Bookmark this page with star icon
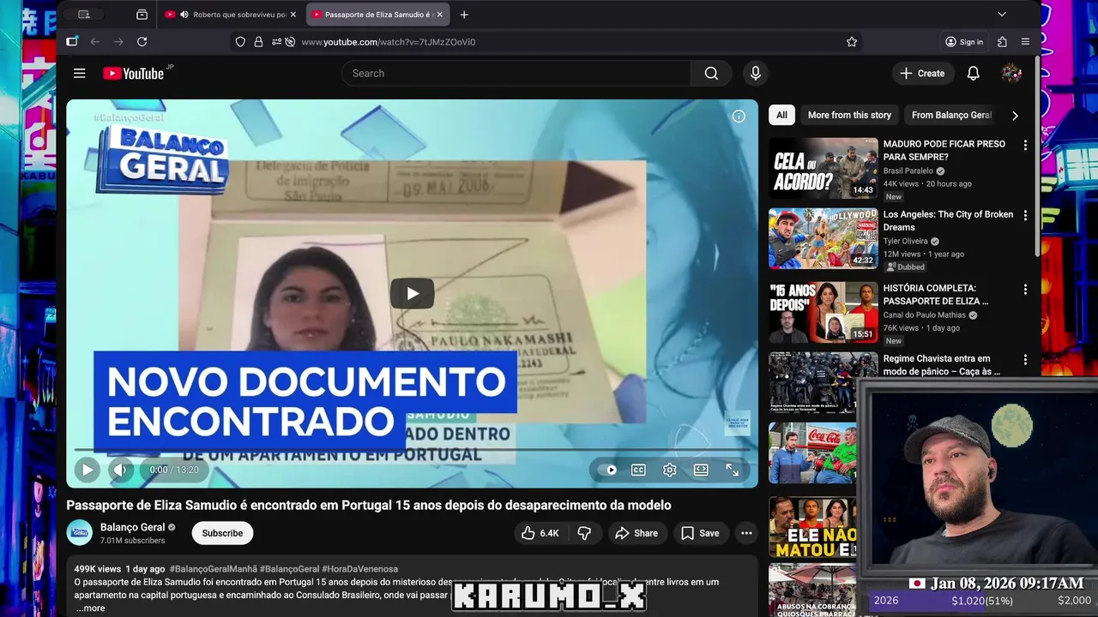The height and width of the screenshot is (617, 1098). (852, 41)
